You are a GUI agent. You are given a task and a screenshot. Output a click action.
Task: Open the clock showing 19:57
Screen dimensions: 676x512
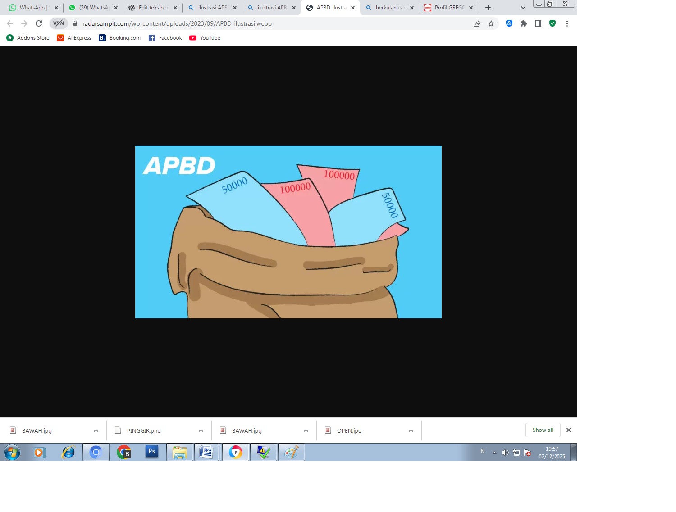point(552,453)
